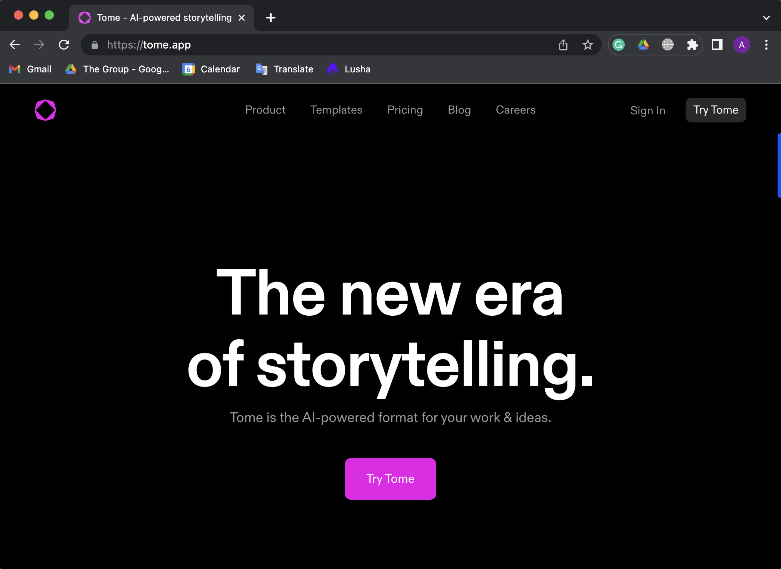Open the Product menu item
The width and height of the screenshot is (781, 569).
(265, 110)
